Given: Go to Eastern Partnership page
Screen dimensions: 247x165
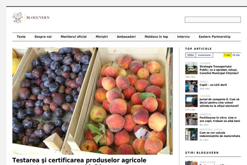Looking at the screenshot, I should pos(214,37).
